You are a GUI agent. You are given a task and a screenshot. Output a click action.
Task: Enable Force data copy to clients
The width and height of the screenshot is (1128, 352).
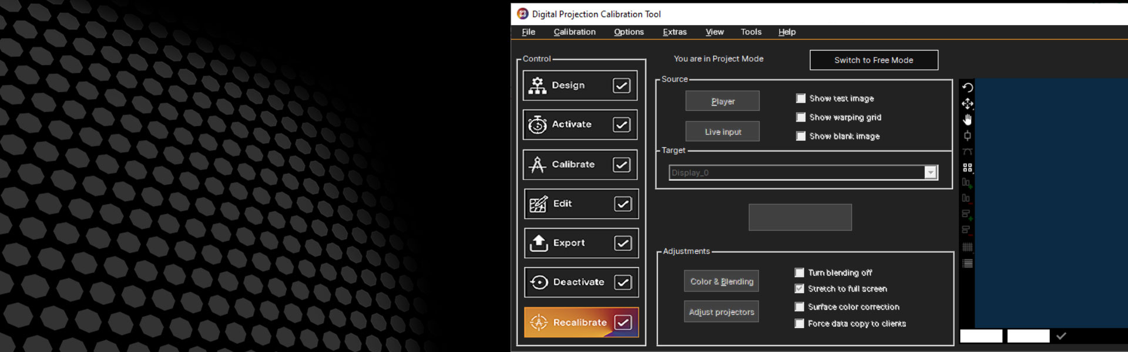click(x=800, y=324)
